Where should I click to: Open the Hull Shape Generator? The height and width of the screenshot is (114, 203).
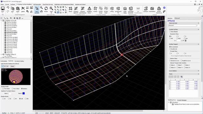click(x=131, y=9)
